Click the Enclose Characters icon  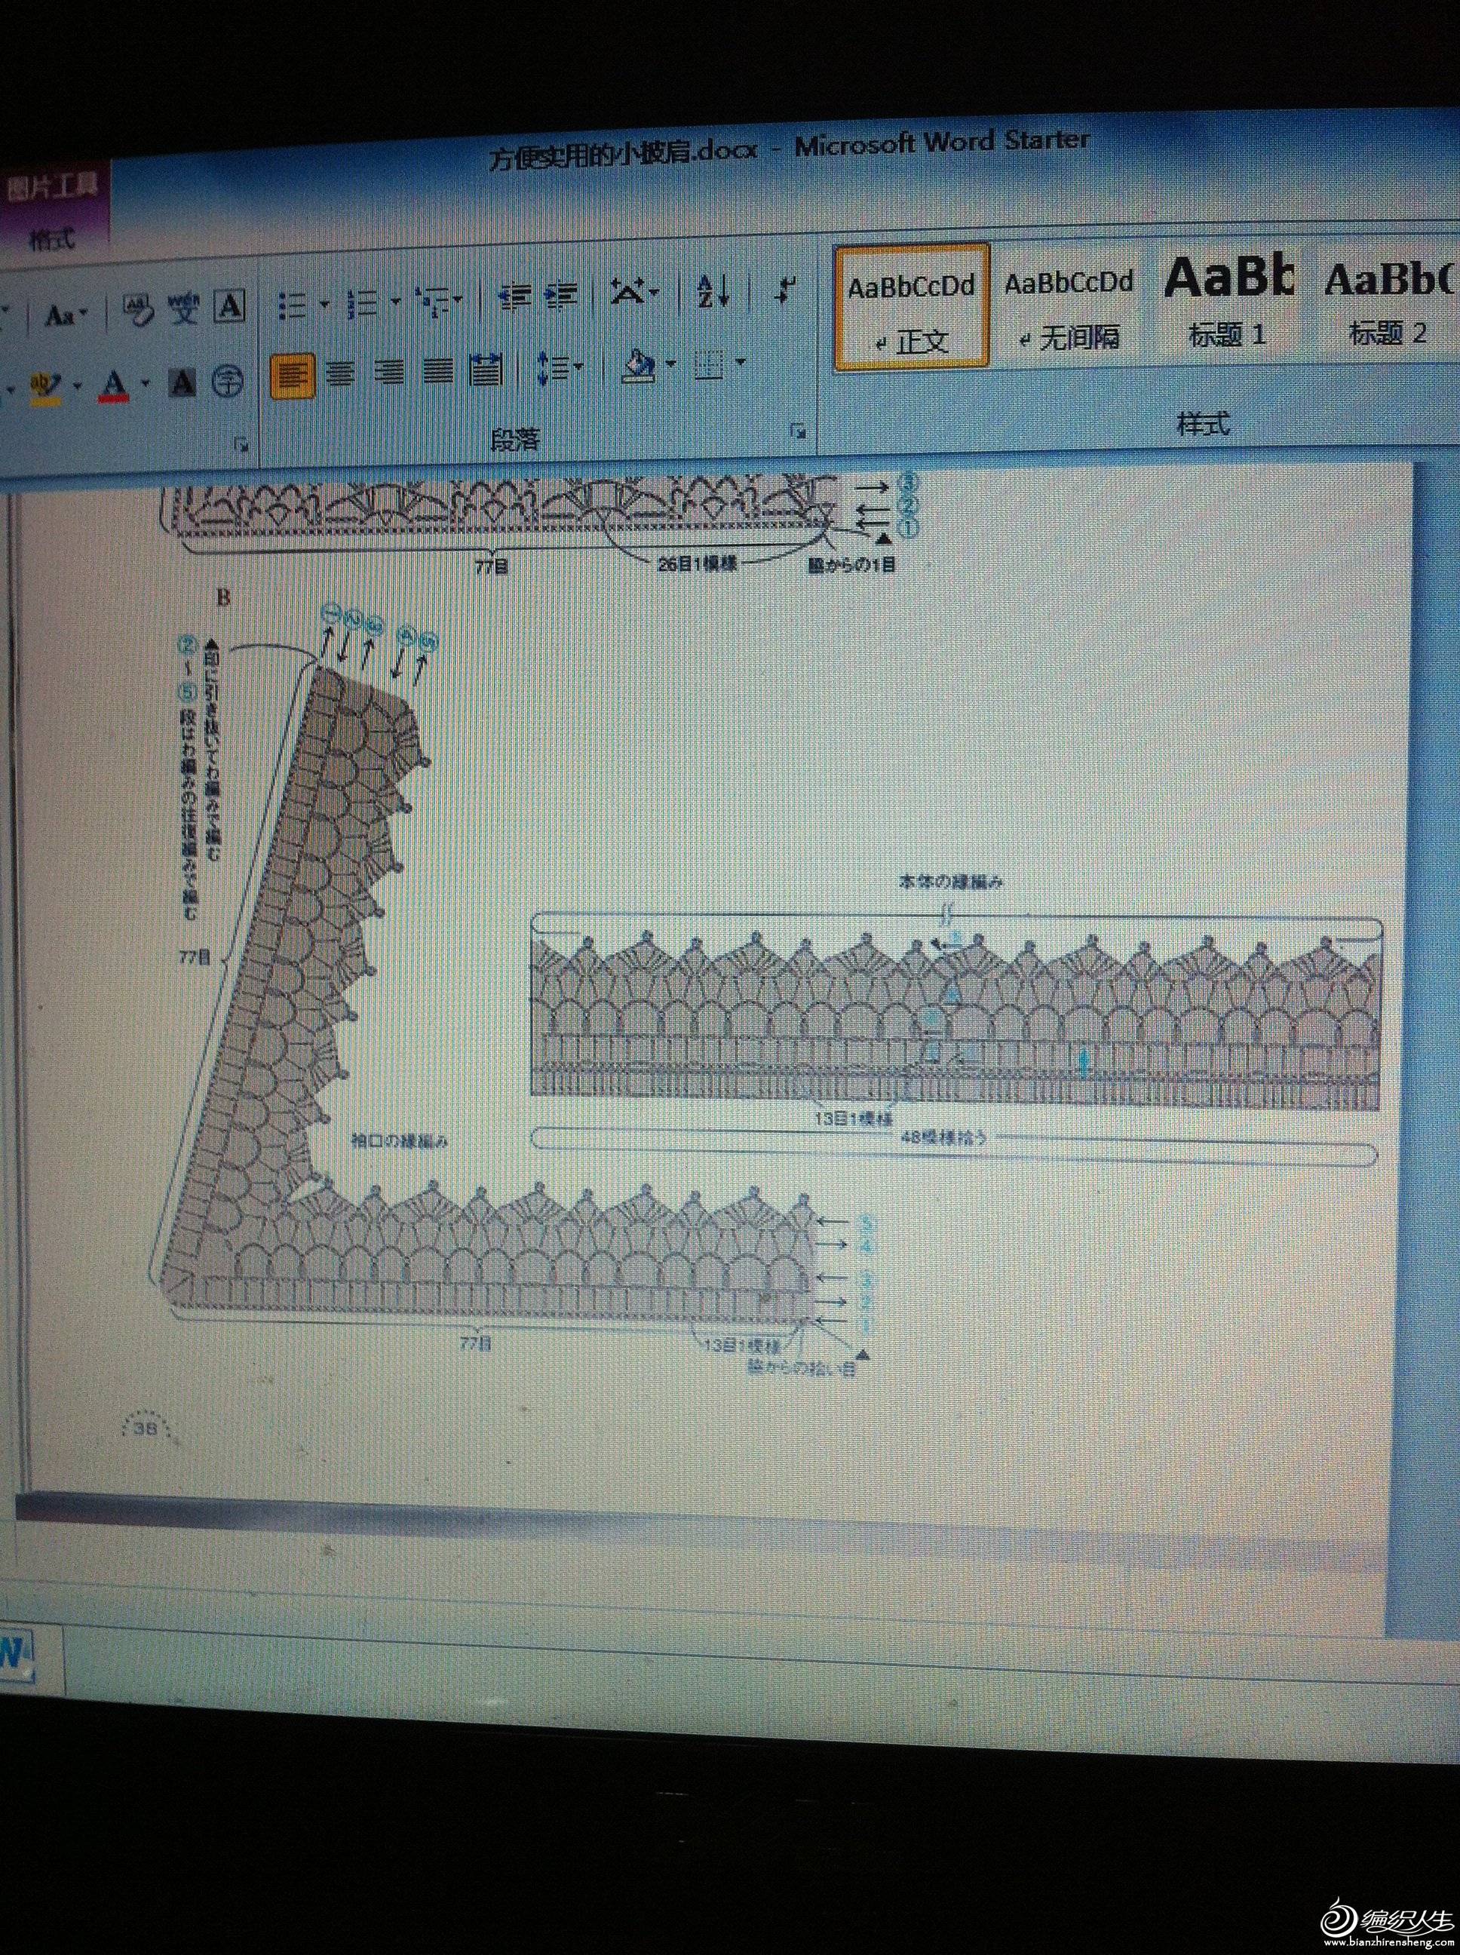[229, 382]
